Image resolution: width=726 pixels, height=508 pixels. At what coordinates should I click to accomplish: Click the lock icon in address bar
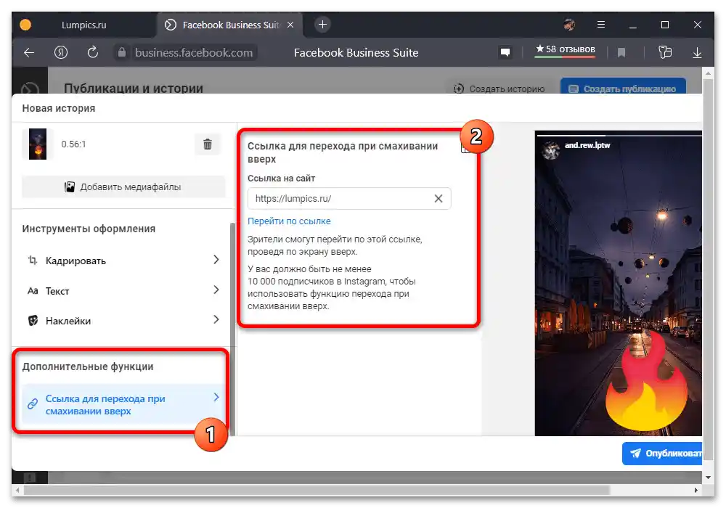tap(122, 52)
